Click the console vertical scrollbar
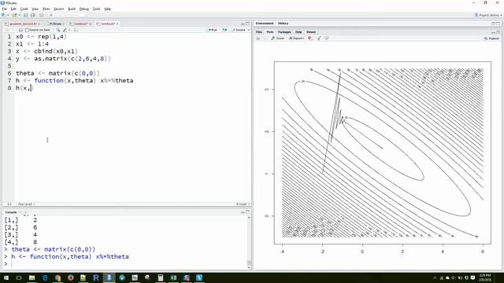This screenshot has width=504, height=283. click(x=249, y=242)
